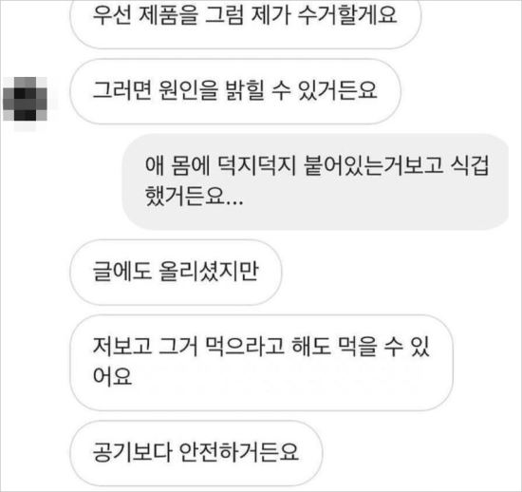This screenshot has width=522, height=492.
Task: Click the word '원인을' in the second message
Action: pos(189,90)
